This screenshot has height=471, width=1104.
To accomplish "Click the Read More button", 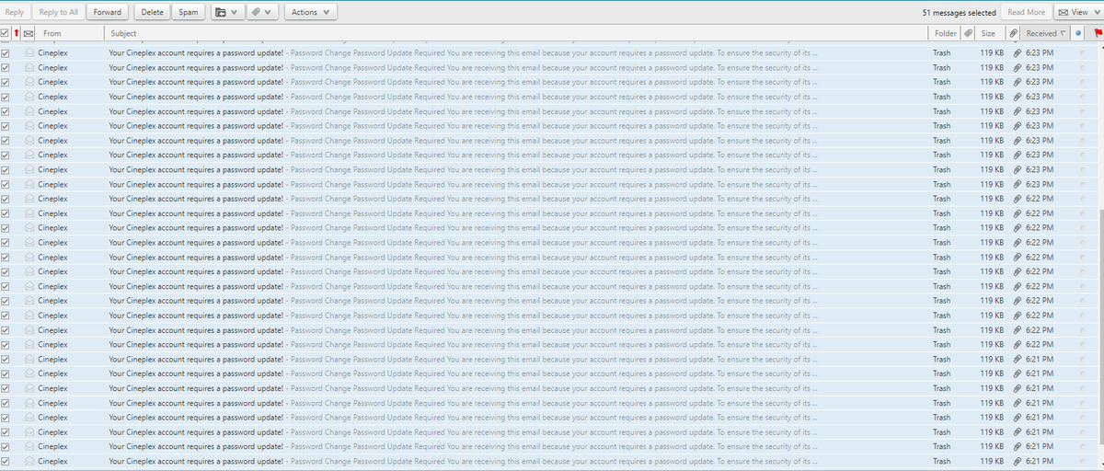I will click(1026, 12).
